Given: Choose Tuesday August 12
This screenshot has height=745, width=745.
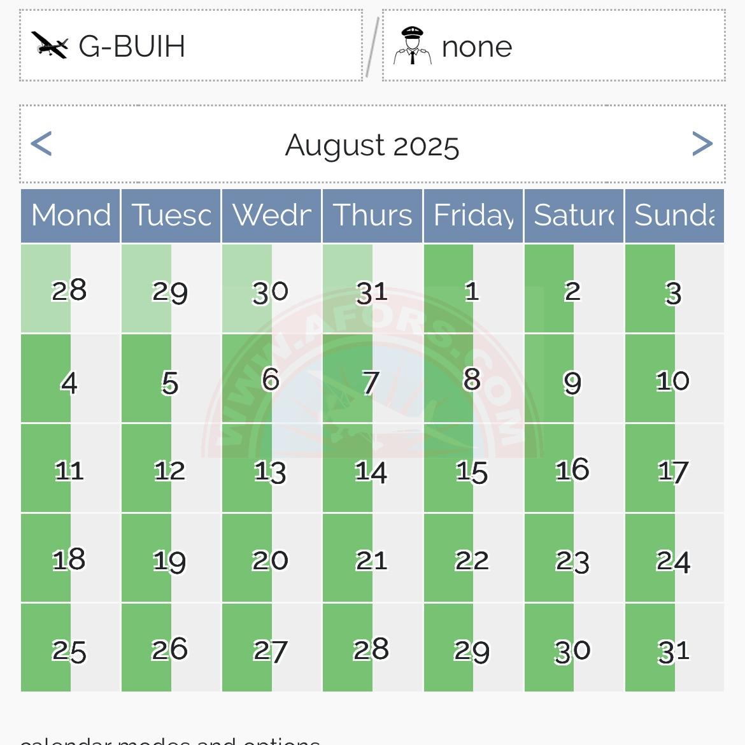Looking at the screenshot, I should [170, 471].
